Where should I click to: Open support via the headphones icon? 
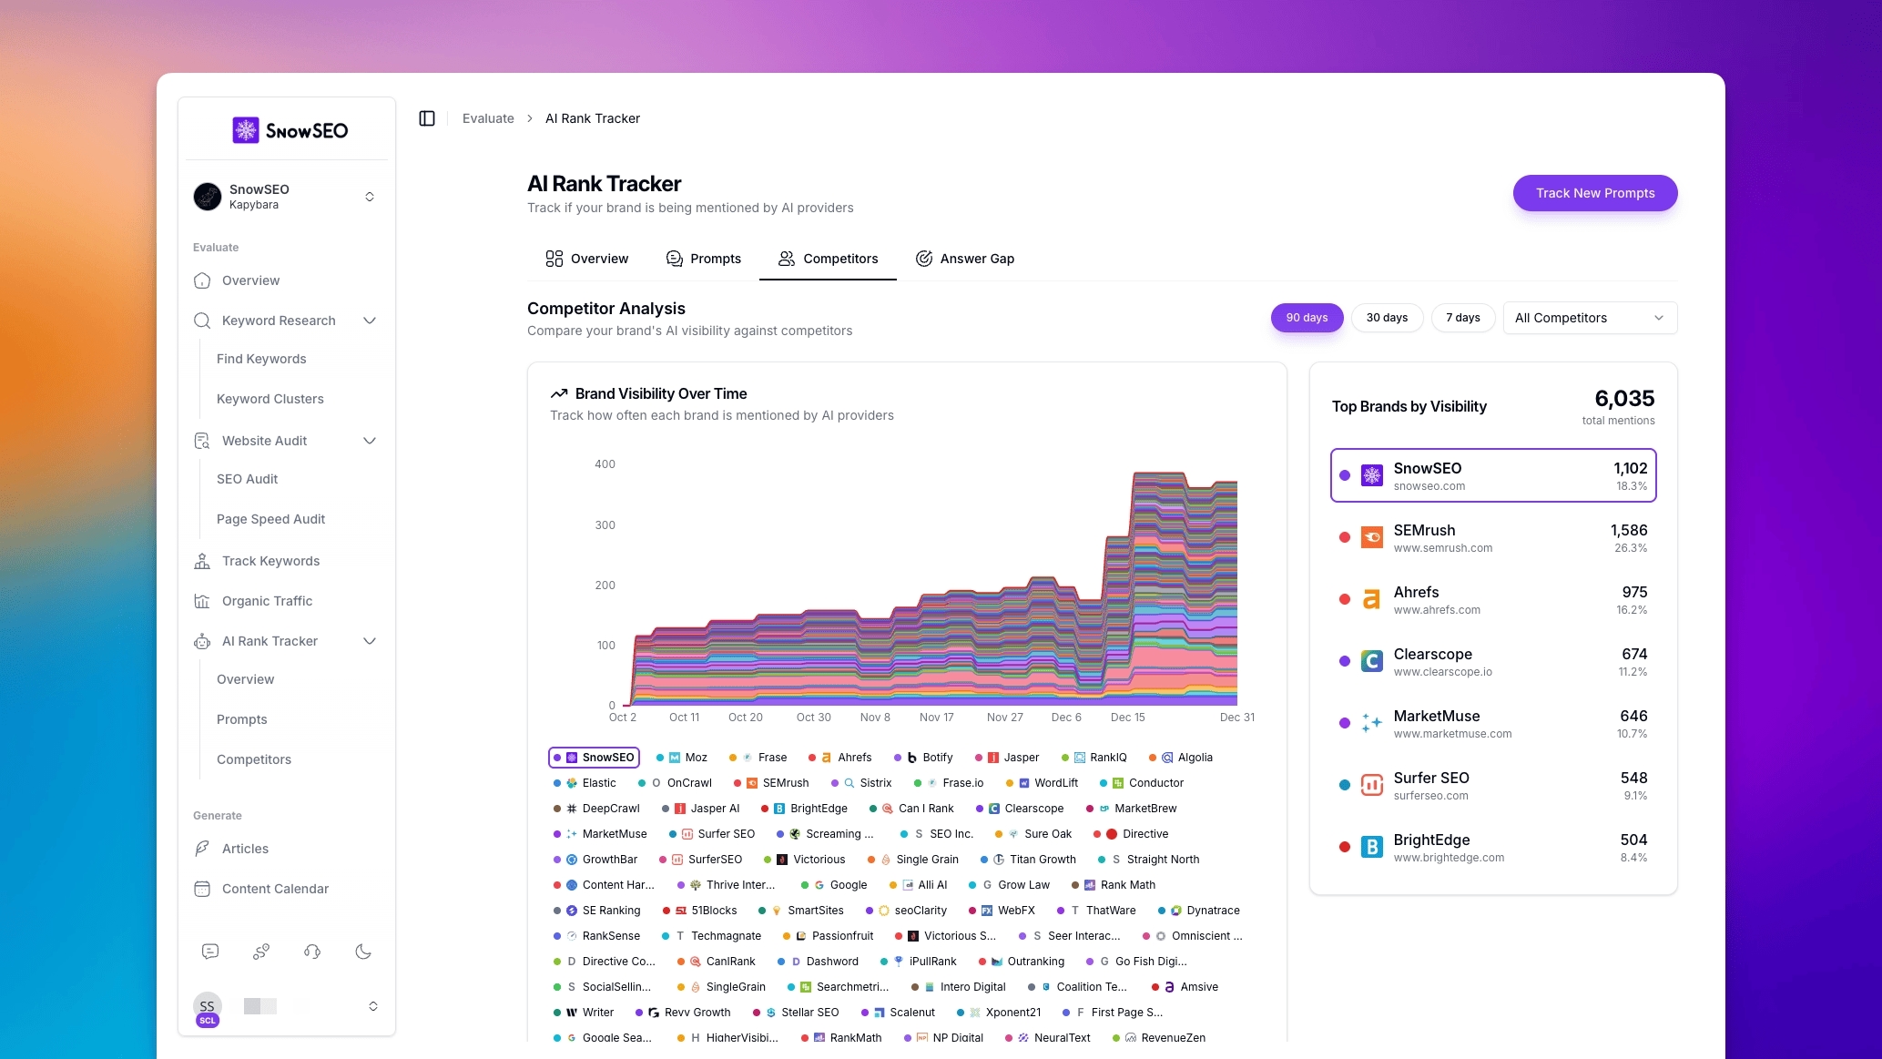click(x=312, y=952)
